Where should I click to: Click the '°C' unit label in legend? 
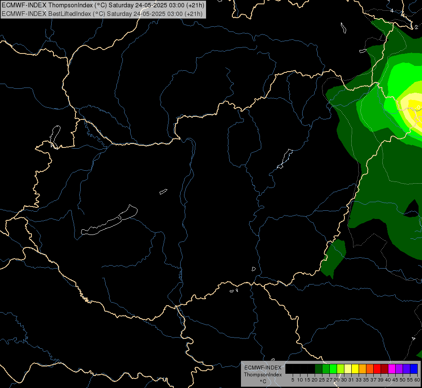point(263,382)
